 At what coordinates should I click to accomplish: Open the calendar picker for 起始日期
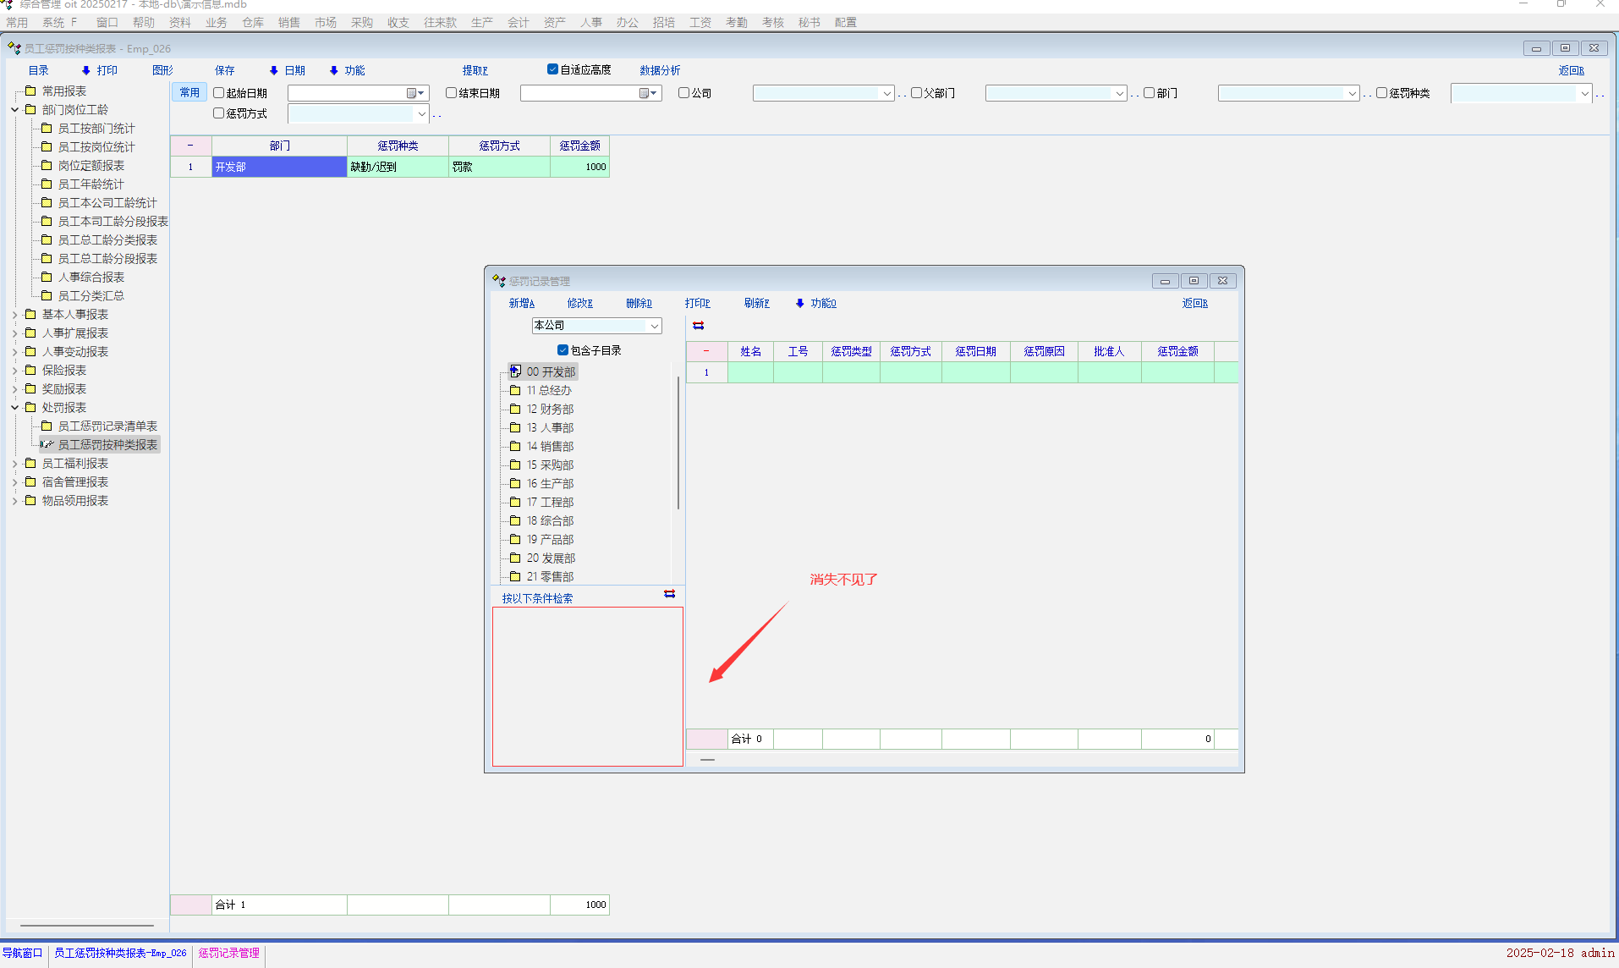[x=414, y=93]
